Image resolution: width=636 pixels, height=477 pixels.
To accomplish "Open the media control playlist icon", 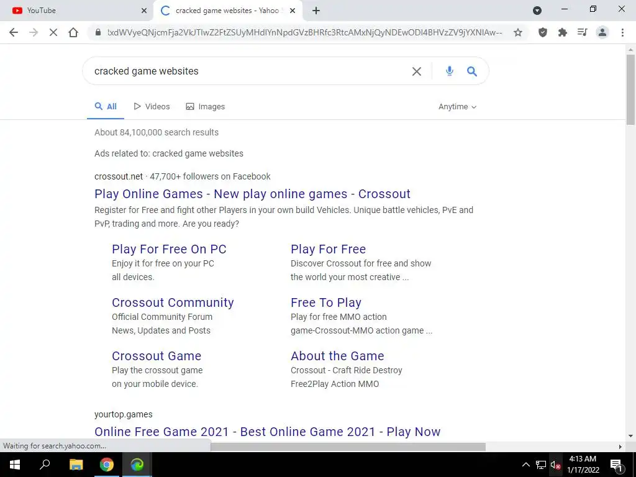I will pyautogui.click(x=583, y=32).
